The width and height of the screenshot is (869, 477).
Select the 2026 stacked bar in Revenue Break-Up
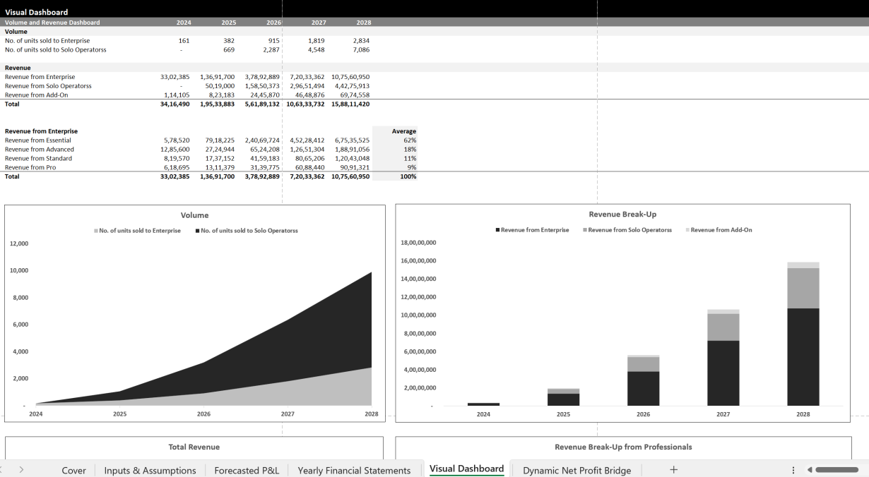click(x=643, y=380)
